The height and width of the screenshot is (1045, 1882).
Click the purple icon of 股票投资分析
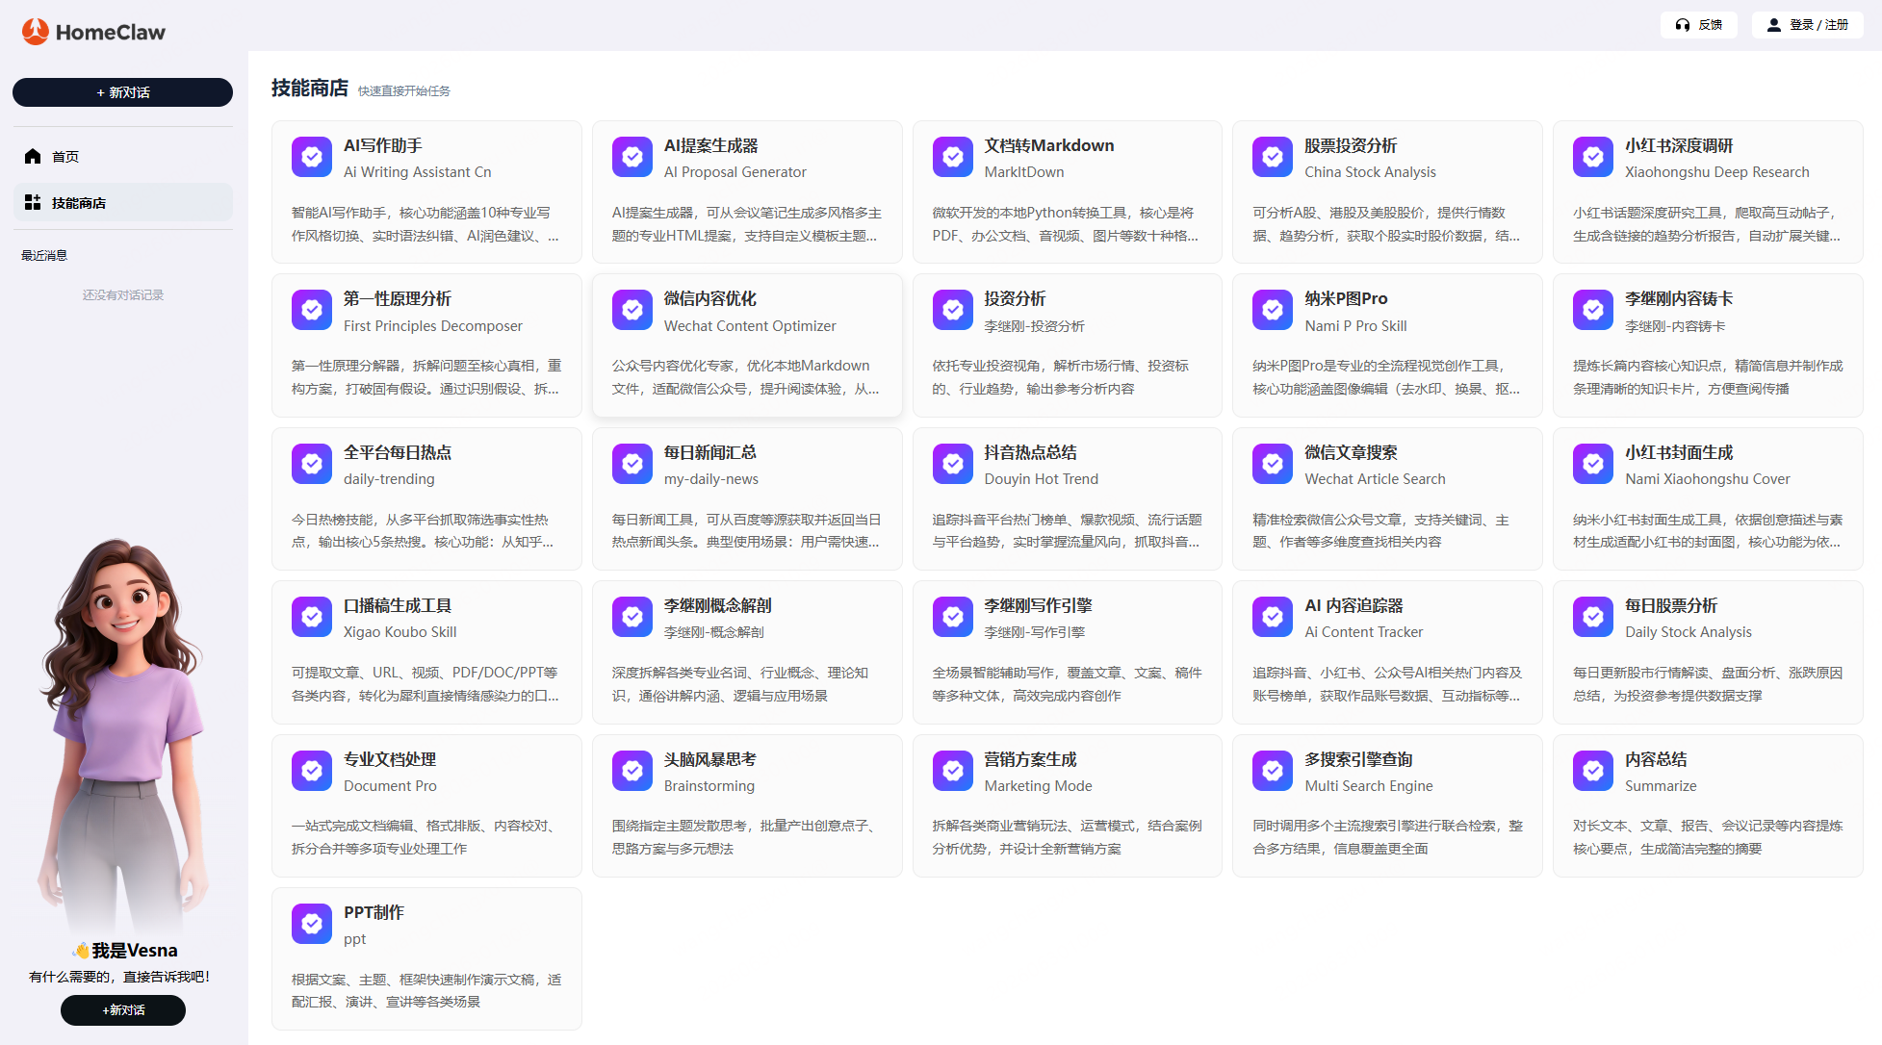(x=1273, y=157)
